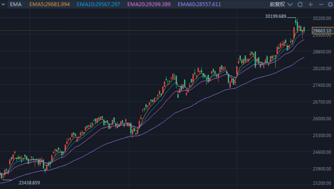334x189 pixels.
Task: Click the 26000.00 price axis label
Action: [x=322, y=119]
